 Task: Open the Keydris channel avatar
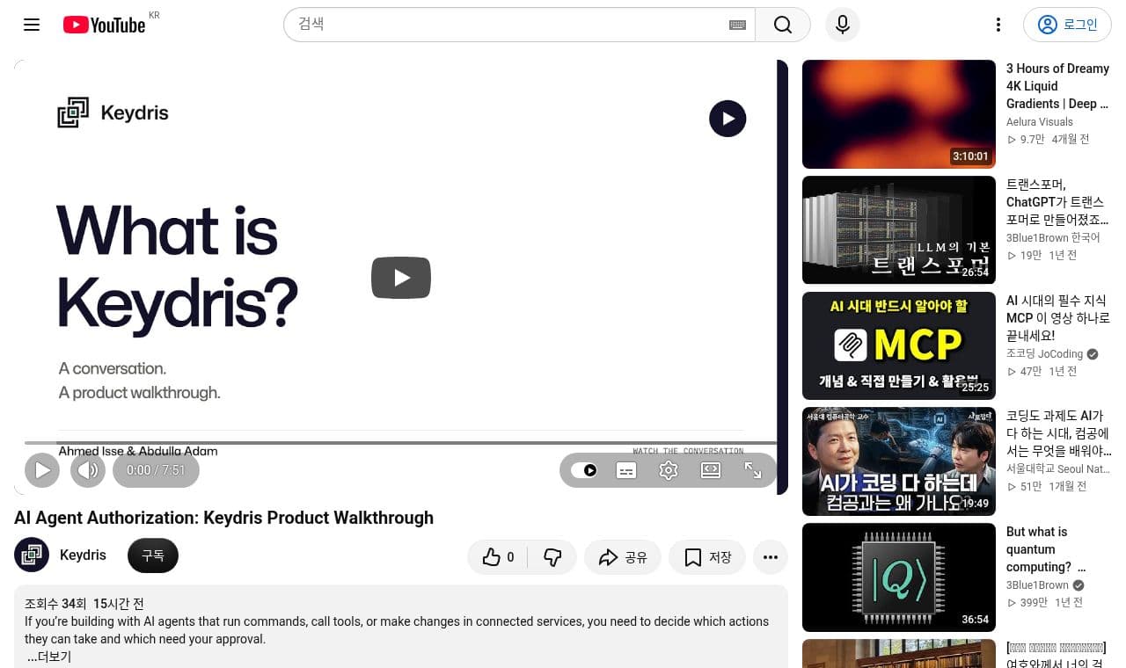point(32,555)
